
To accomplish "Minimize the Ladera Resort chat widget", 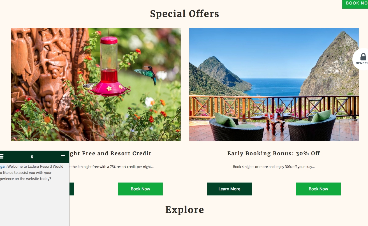I will click(x=63, y=156).
